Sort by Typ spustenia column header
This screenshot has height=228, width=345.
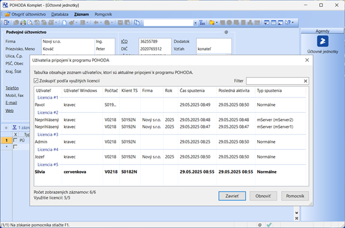[280, 91]
